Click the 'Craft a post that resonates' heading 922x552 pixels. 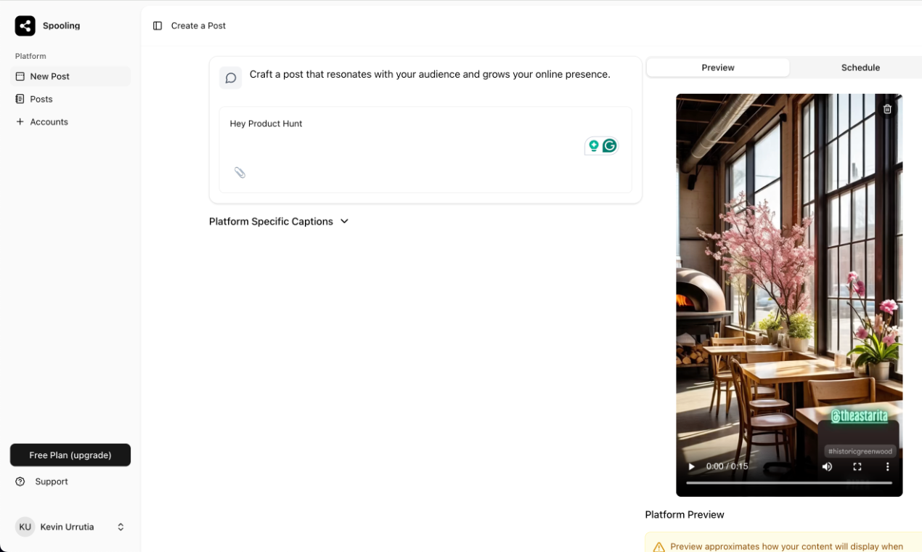pyautogui.click(x=430, y=74)
